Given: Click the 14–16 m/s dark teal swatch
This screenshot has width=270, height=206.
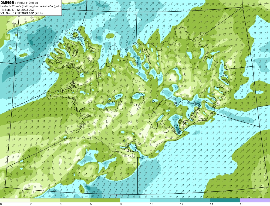Looking at the screenshot, I should [225, 200].
